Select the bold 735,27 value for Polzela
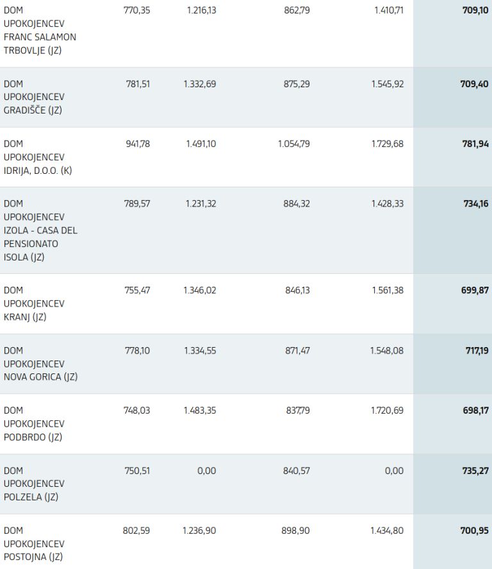Viewport: 492px width, 569px height. point(475,471)
